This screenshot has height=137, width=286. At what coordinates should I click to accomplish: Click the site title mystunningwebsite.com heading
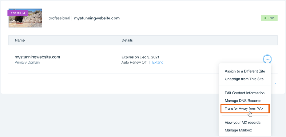(97, 18)
